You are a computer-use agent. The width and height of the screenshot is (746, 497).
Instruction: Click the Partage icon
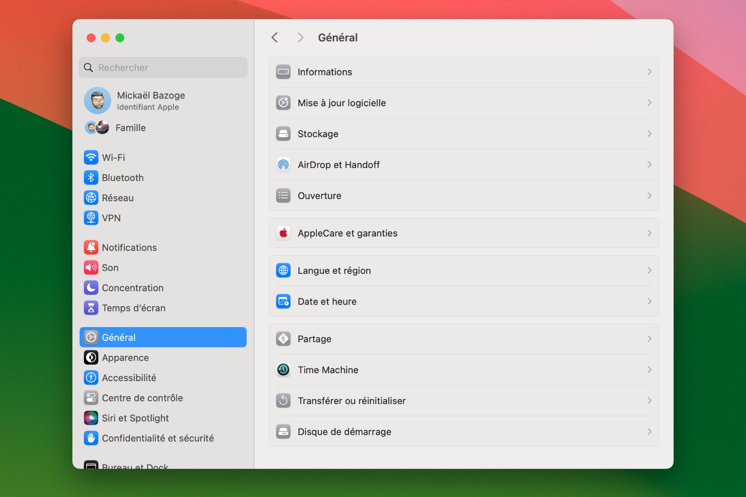coord(283,339)
